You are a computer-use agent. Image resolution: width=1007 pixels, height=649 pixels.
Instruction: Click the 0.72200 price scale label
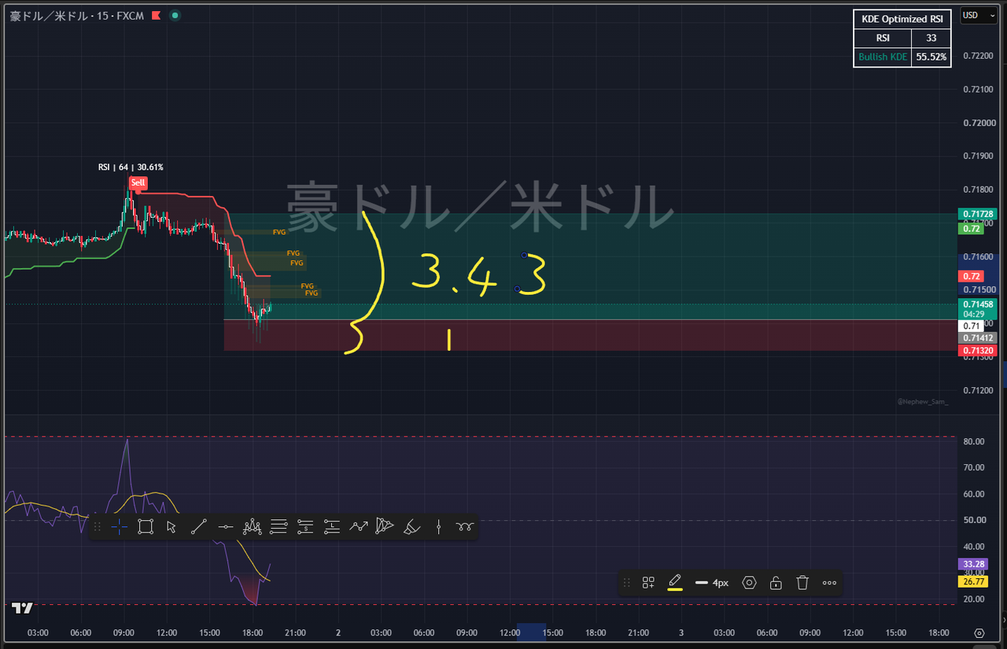(x=979, y=56)
